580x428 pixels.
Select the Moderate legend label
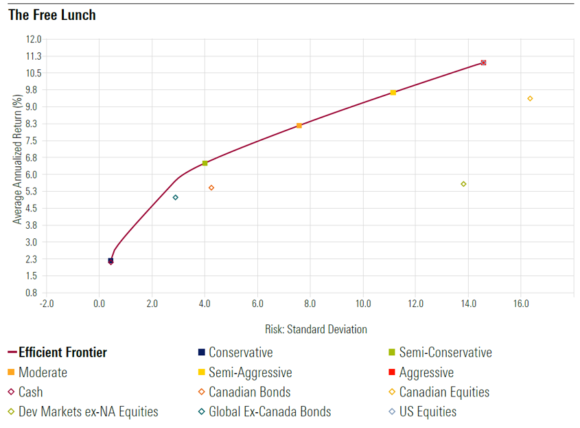(x=43, y=373)
